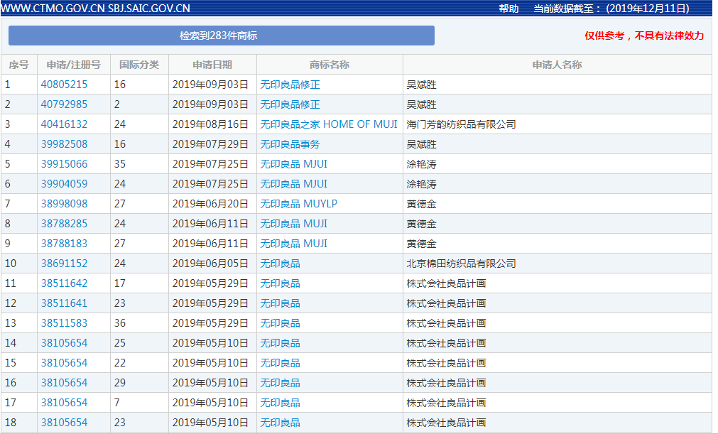This screenshot has height=434, width=718.
Task: Open 无印良品修正 trademark for number 40792985
Action: point(290,104)
